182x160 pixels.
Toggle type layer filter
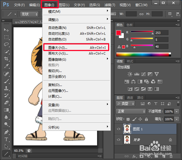point(156,103)
